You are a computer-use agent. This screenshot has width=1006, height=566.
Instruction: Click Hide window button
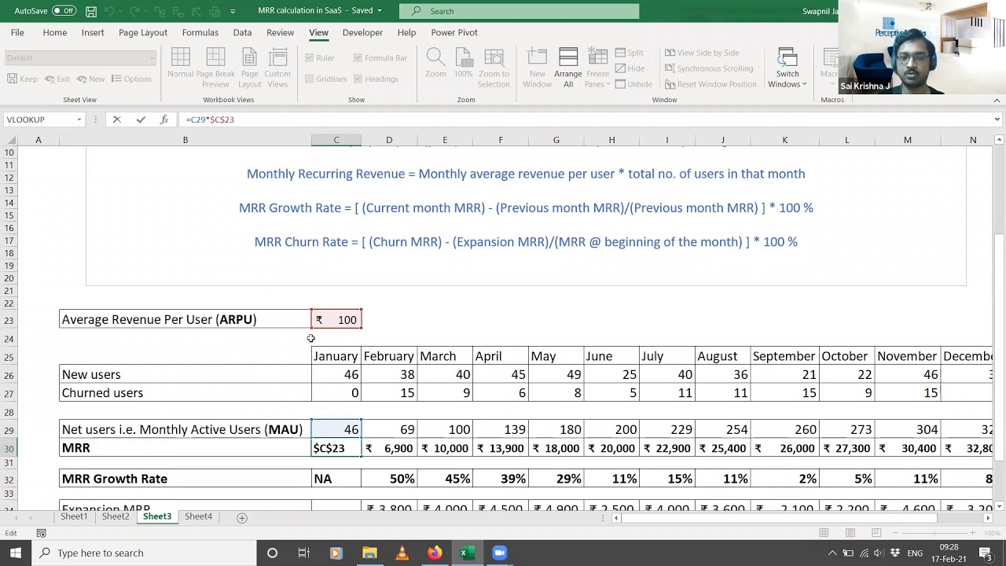coord(629,68)
